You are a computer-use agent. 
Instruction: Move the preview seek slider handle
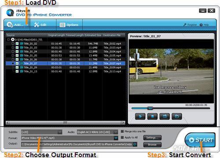pyautogui.click(x=150, y=108)
